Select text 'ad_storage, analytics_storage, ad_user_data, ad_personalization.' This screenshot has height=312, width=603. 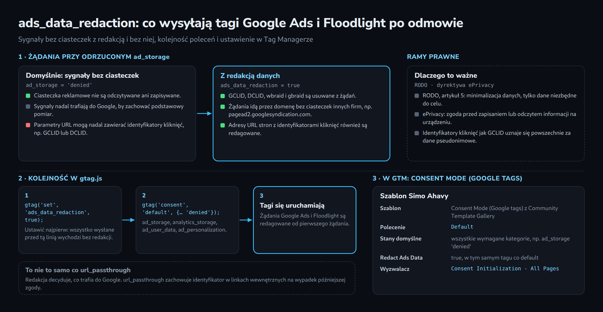click(x=184, y=226)
